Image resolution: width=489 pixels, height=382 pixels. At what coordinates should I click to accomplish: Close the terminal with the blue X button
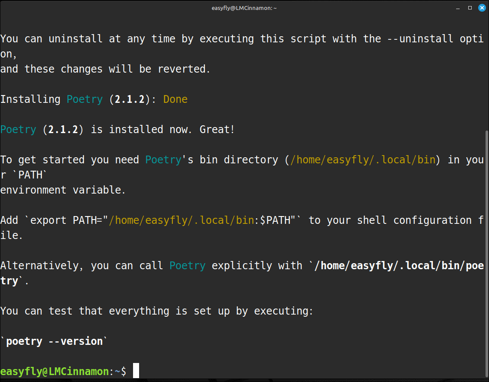tap(482, 8)
